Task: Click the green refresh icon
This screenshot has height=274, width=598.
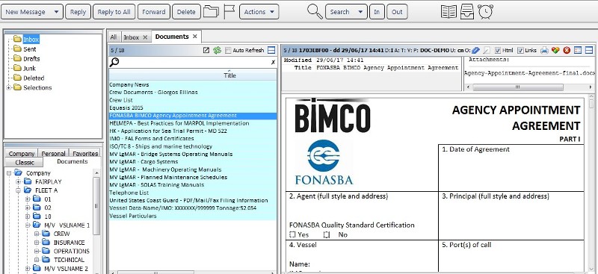Action: [217, 50]
